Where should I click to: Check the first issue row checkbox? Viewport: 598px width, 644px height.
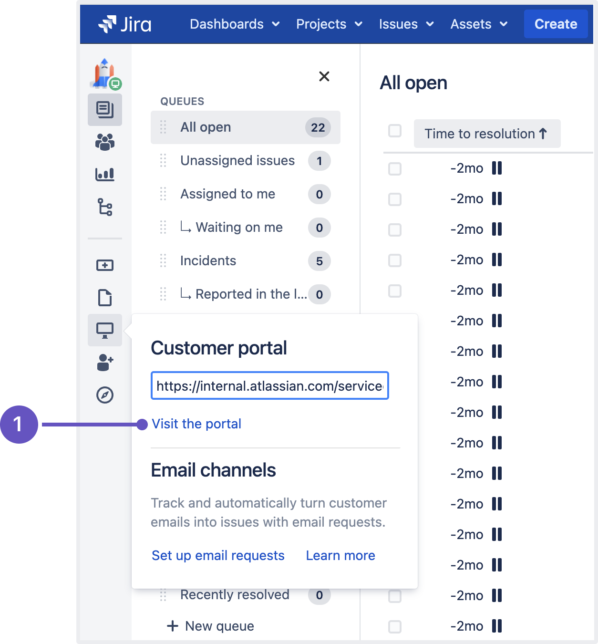click(395, 168)
